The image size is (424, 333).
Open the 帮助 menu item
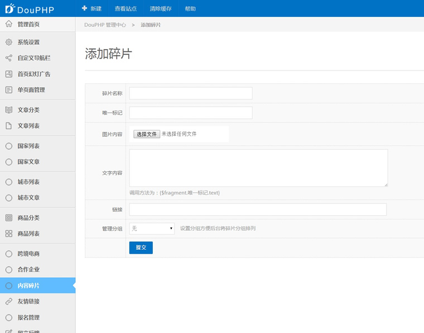190,8
